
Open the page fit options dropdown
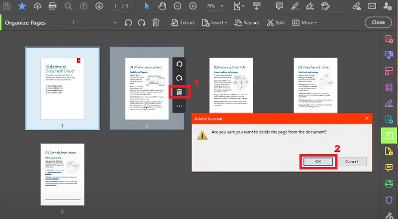(x=238, y=6)
